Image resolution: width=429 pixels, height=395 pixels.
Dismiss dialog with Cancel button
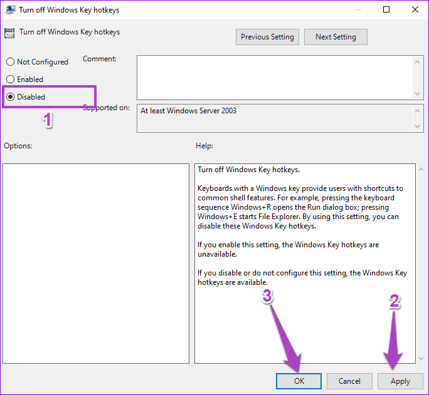pos(349,381)
